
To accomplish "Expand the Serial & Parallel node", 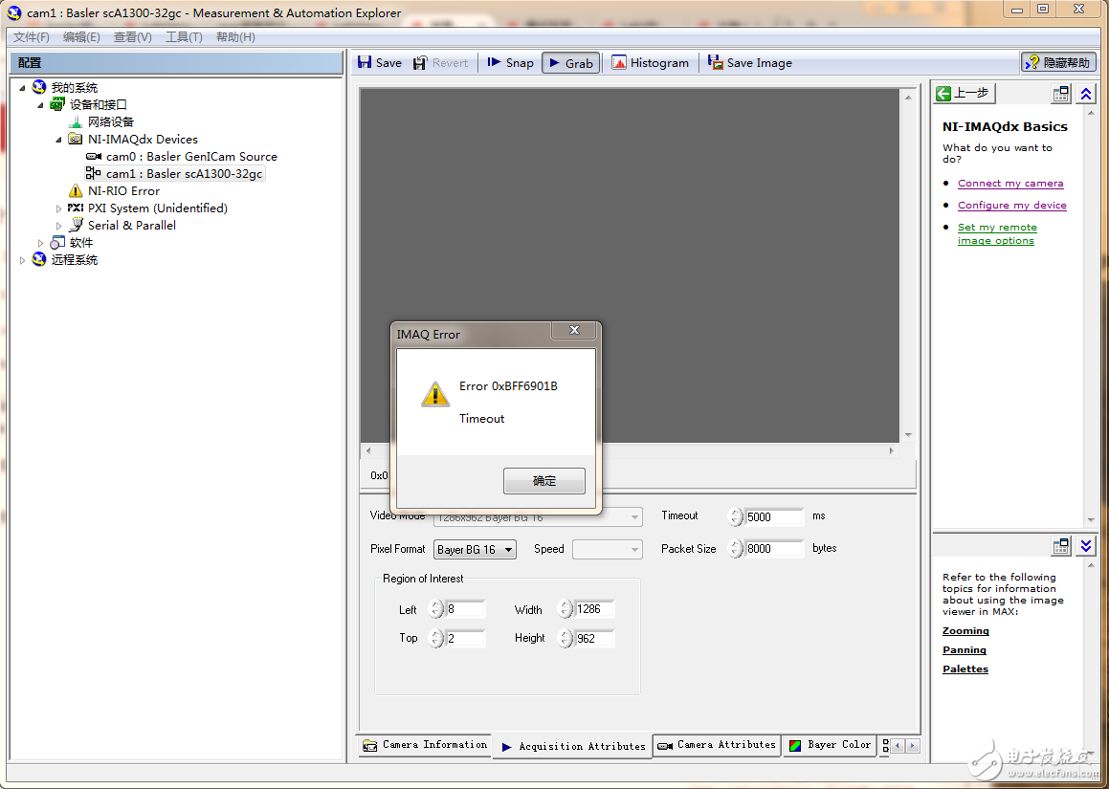I will [x=58, y=226].
